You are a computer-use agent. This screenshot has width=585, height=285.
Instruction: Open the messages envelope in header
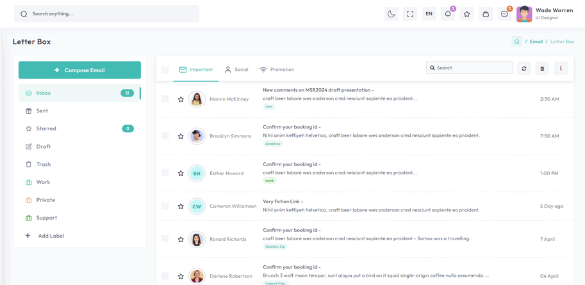pyautogui.click(x=505, y=14)
